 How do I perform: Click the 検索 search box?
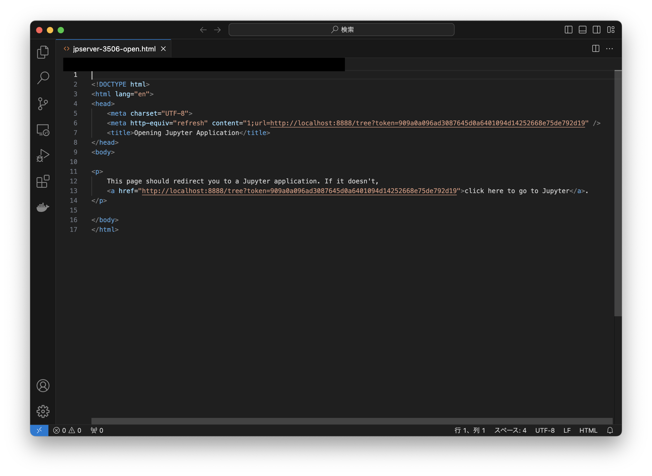pos(341,29)
